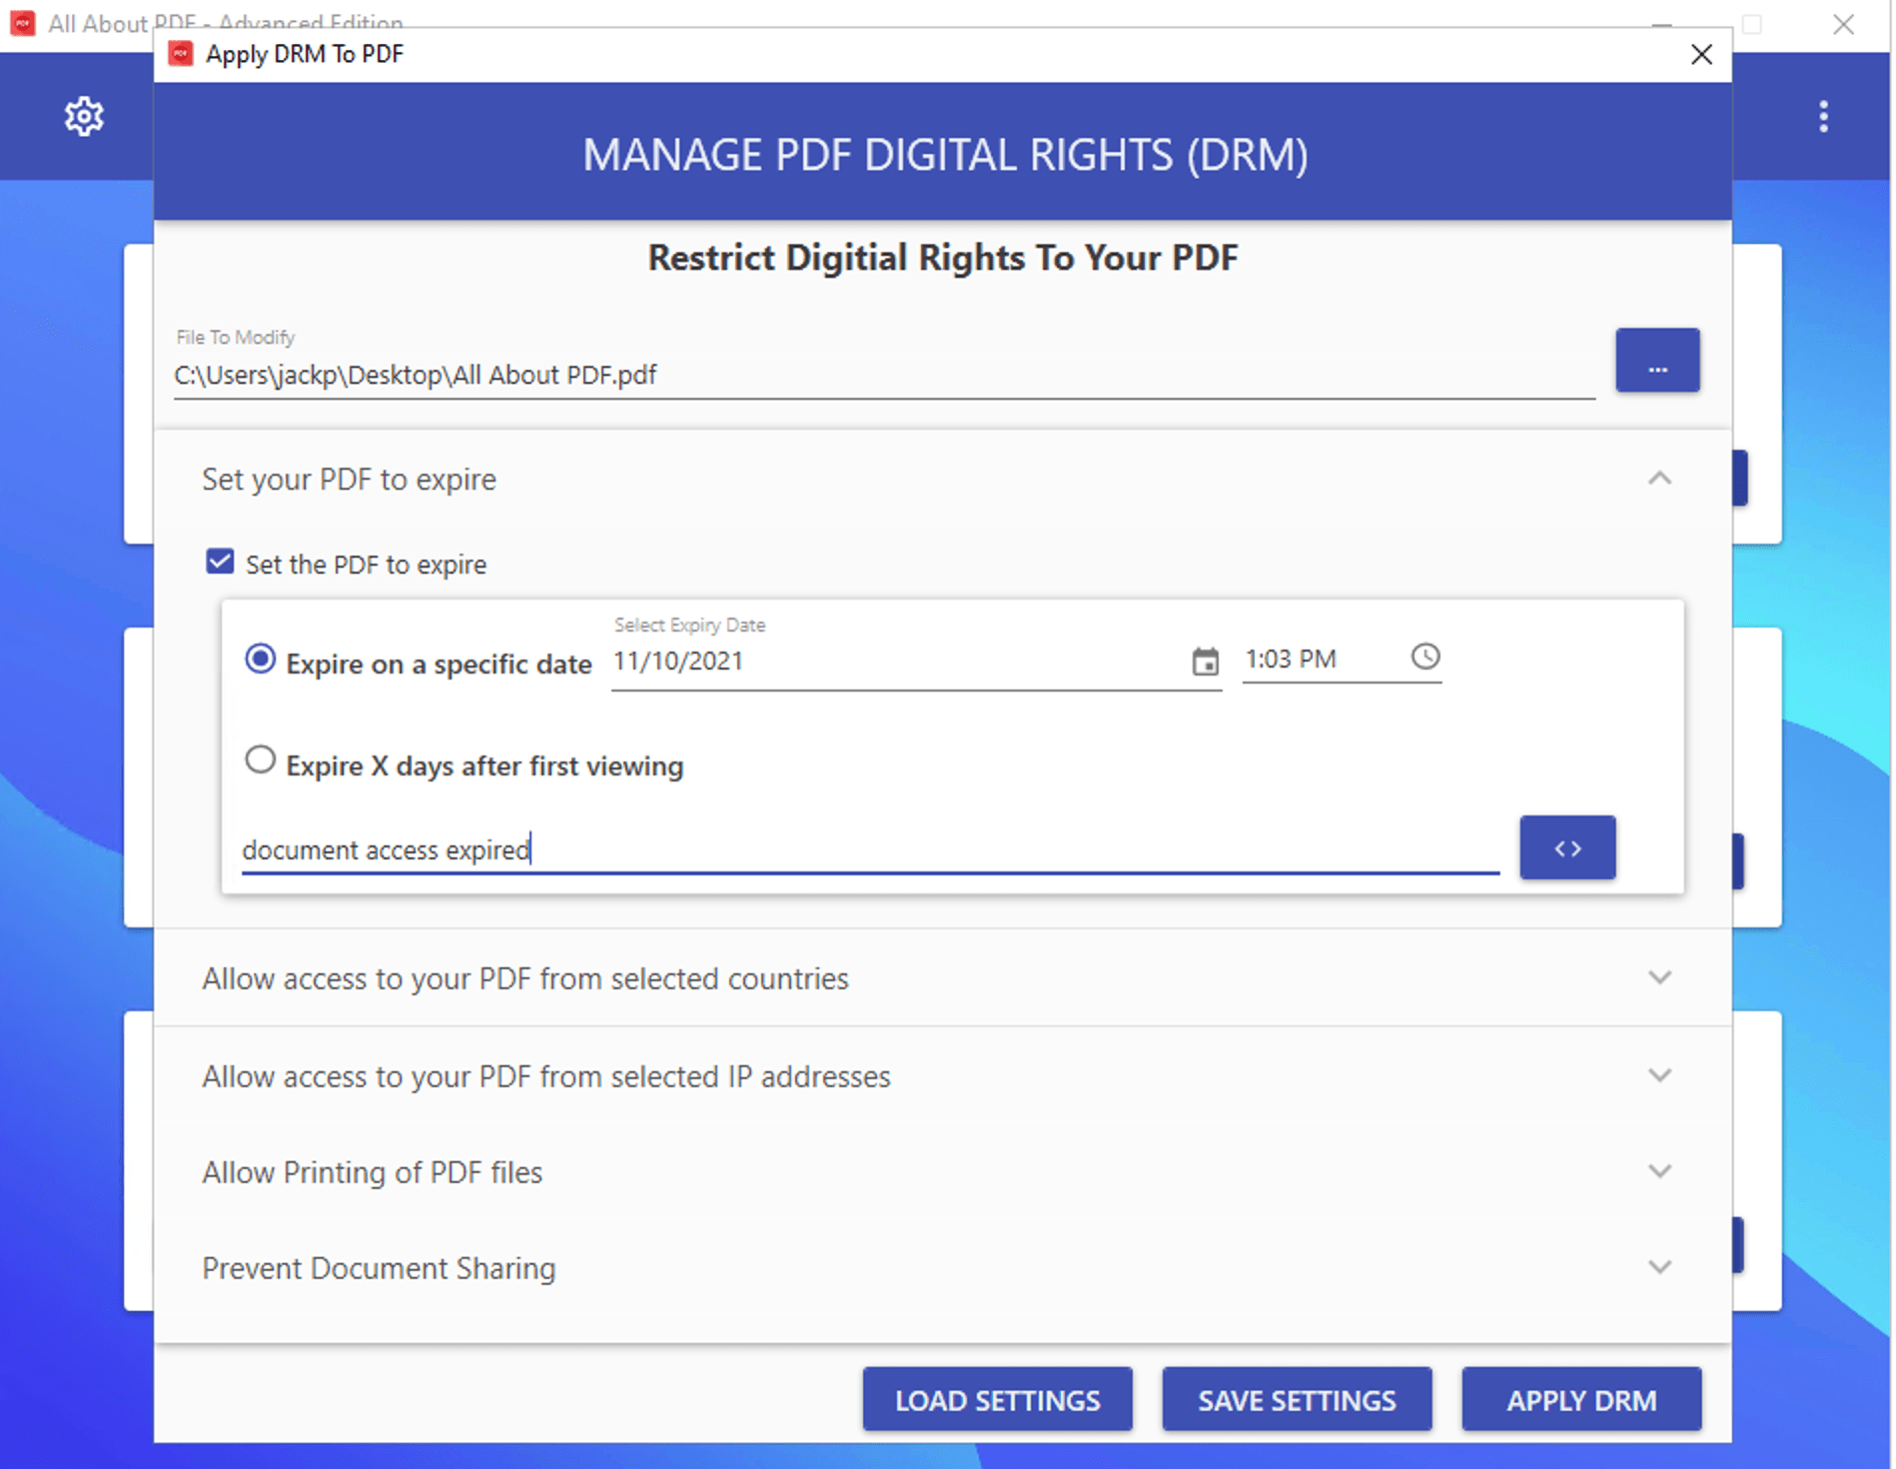
Task: Open the three-dot overflow menu
Action: point(1822,117)
